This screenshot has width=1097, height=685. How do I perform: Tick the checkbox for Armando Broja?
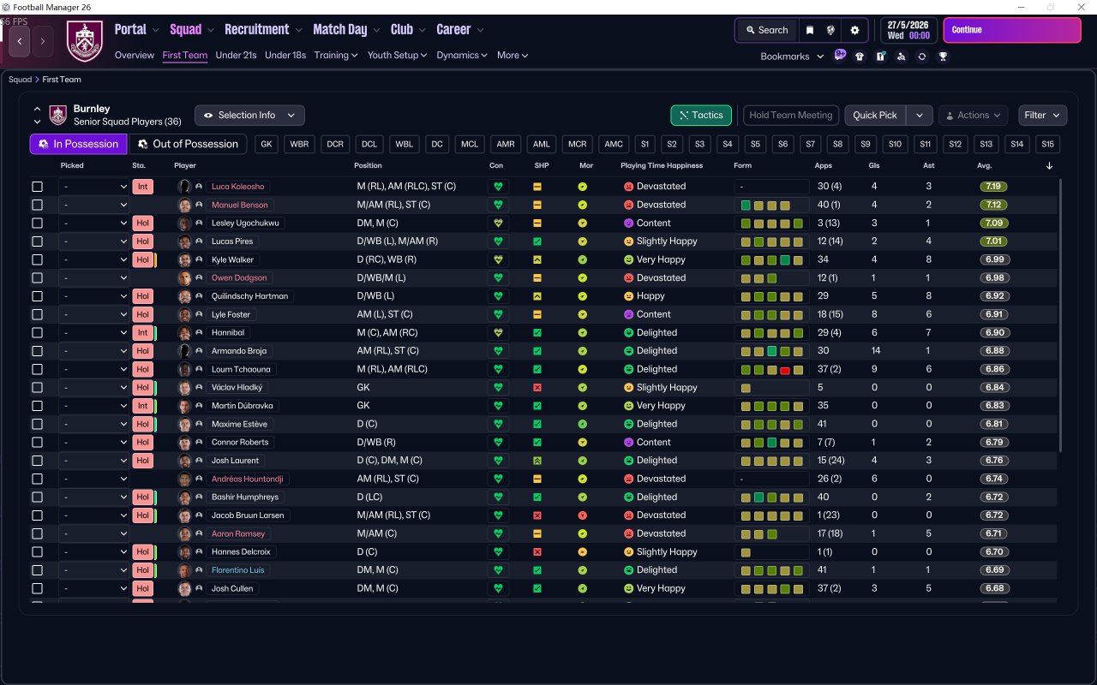pos(37,351)
